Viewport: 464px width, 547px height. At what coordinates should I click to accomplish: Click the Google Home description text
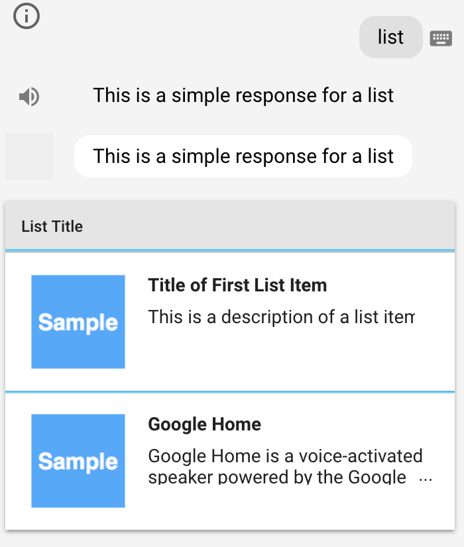tap(285, 466)
